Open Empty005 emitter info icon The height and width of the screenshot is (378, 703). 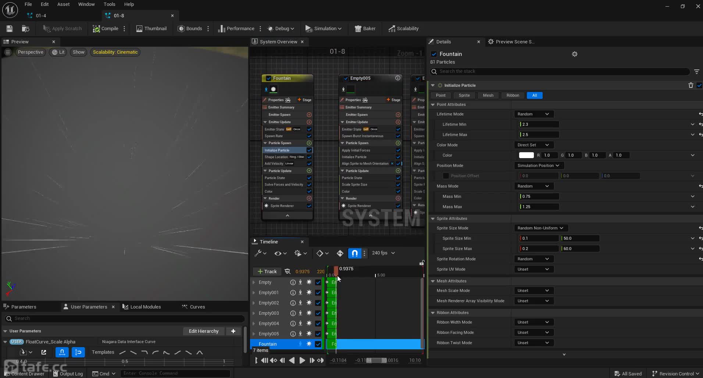coord(398,78)
